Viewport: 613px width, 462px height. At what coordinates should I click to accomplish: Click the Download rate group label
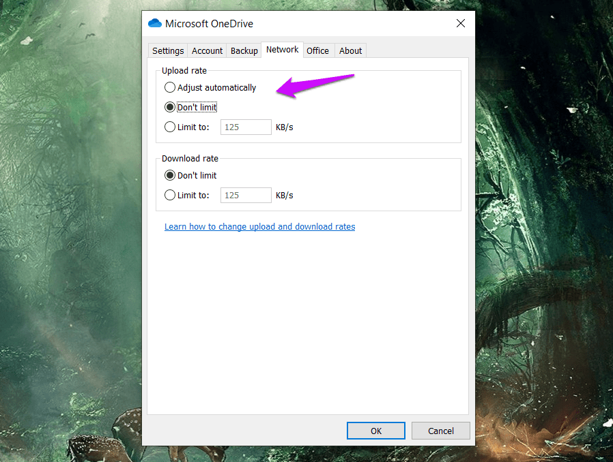(x=190, y=158)
